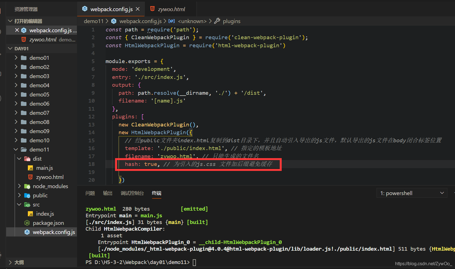Click the HTML5 icon beside dist zywoo.html
Image resolution: width=455 pixels, height=269 pixels.
pyautogui.click(x=31, y=177)
